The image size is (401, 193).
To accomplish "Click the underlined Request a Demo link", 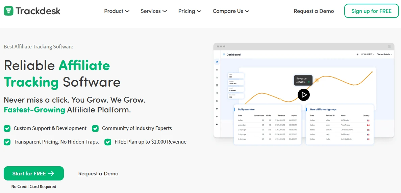I will tap(98, 173).
